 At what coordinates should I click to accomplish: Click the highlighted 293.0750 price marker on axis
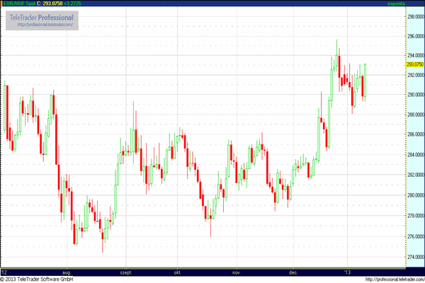[414, 64]
